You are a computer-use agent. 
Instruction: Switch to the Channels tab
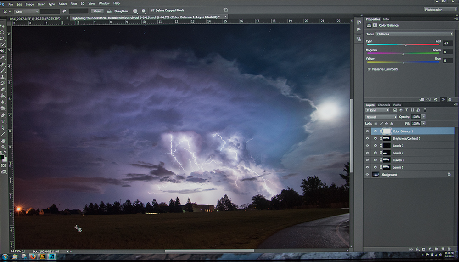point(383,105)
